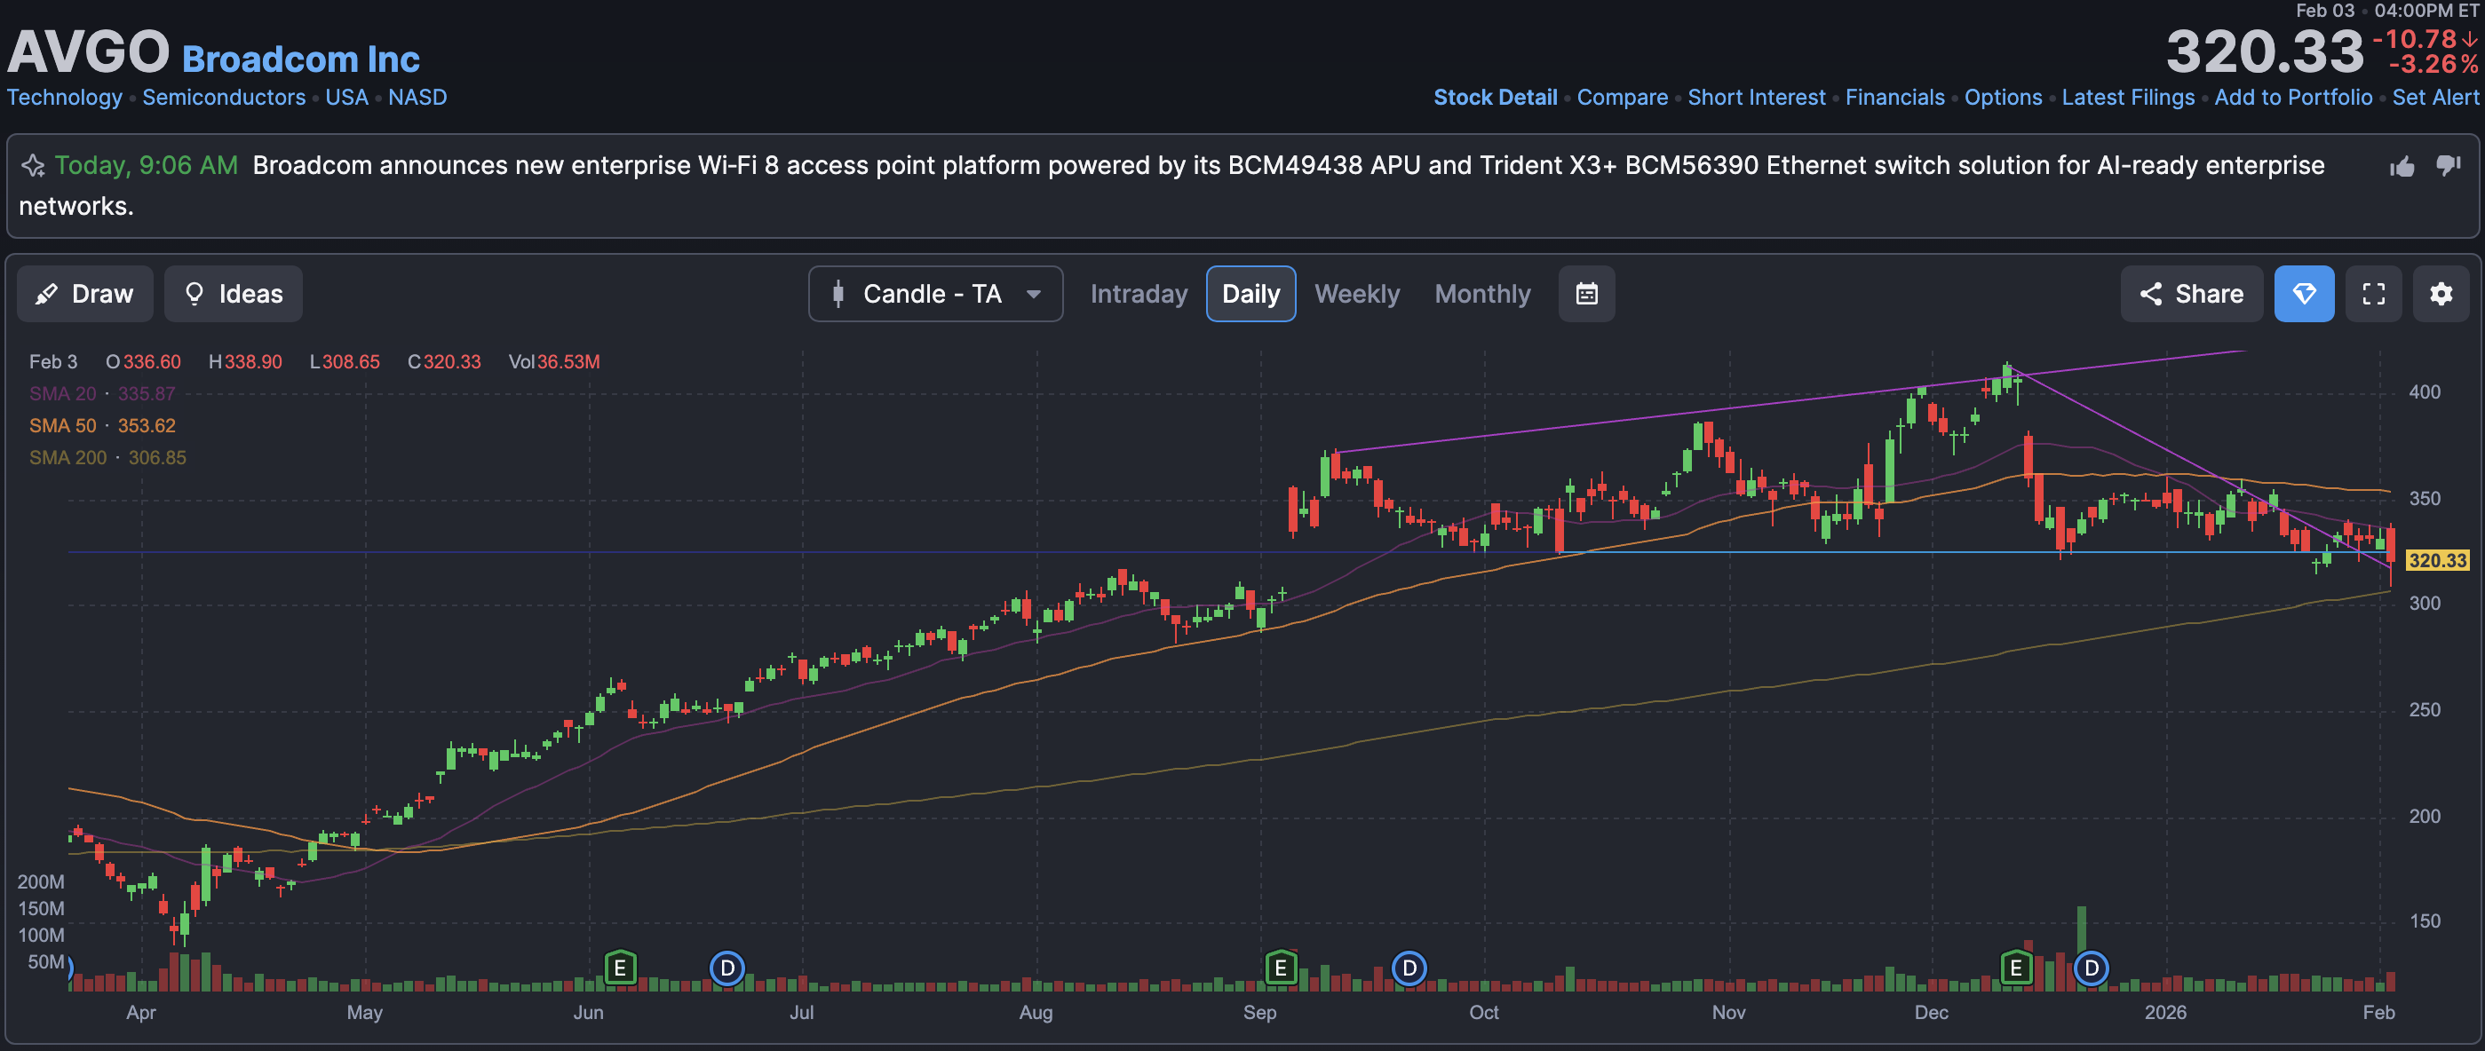Click the Share chart button
Image resolution: width=2485 pixels, height=1051 pixels.
(x=2191, y=294)
